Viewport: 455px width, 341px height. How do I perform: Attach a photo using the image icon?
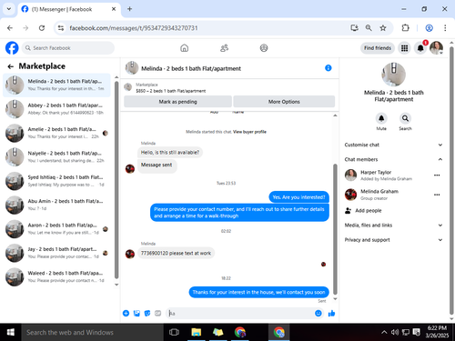(x=136, y=313)
